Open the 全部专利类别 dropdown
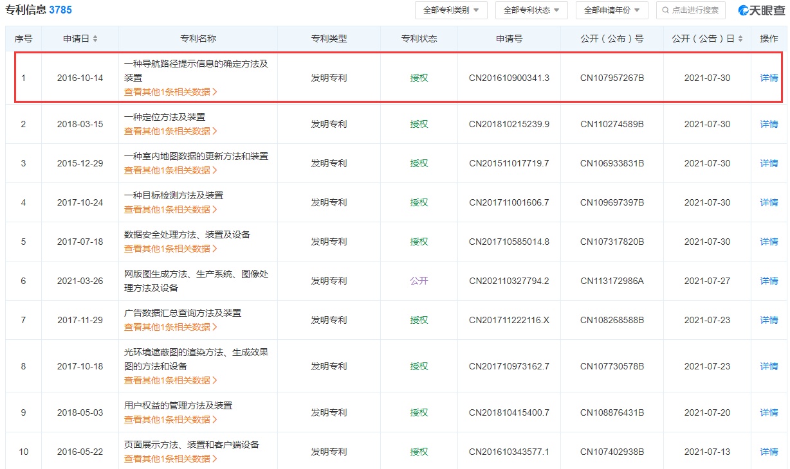This screenshot has height=469, width=790. click(451, 10)
